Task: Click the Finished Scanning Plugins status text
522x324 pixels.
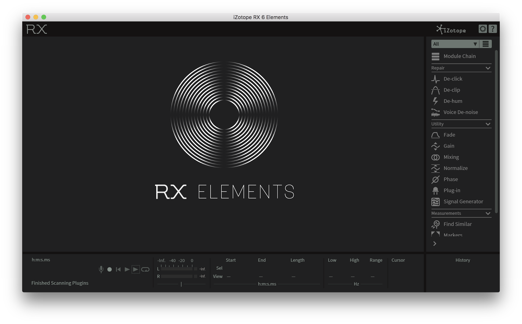Action: coord(60,283)
